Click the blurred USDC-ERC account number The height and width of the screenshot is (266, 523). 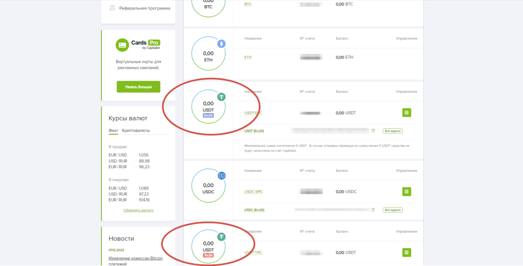click(x=311, y=192)
